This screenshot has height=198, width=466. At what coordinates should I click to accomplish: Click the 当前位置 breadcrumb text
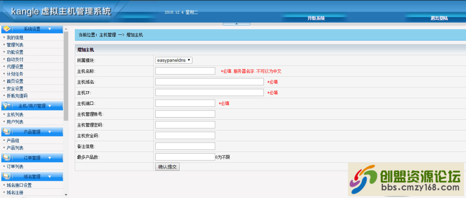click(x=110, y=35)
